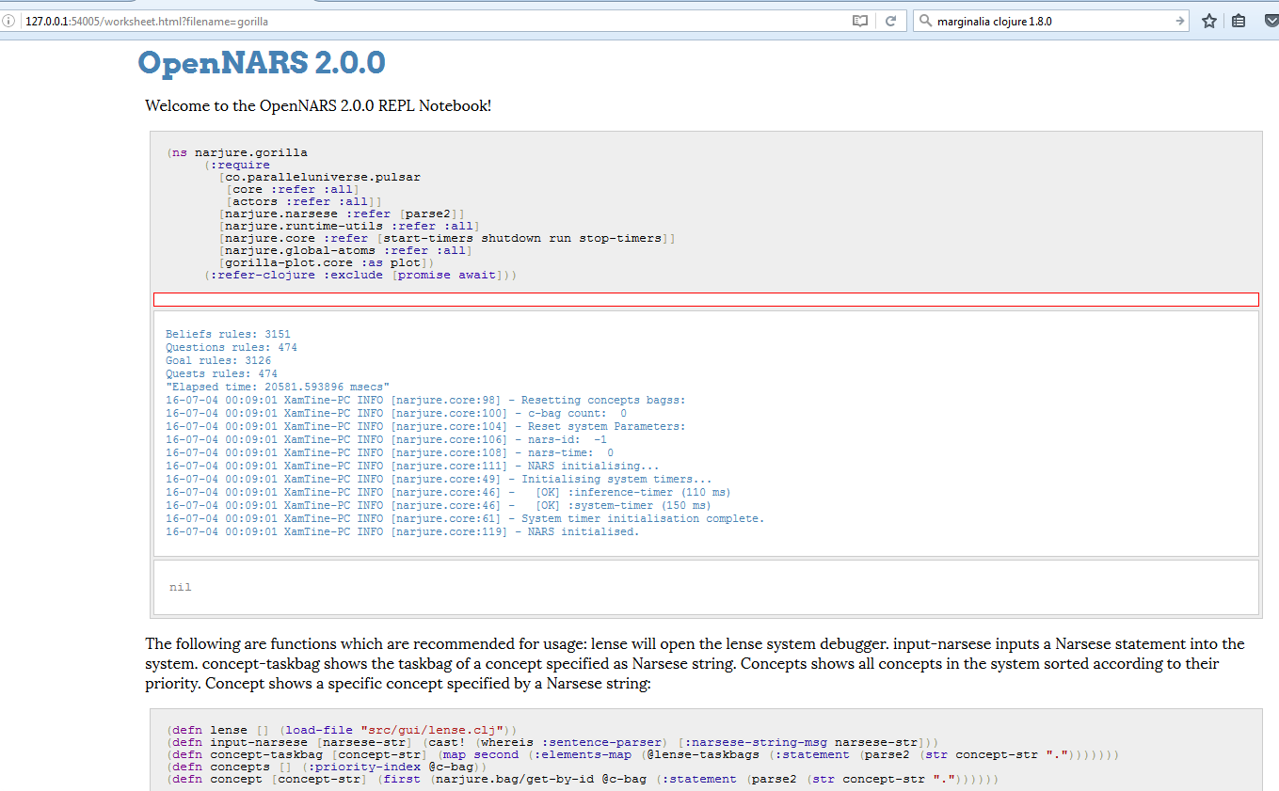Click the Welcome to the OpenNARS REPL Notebook text
Viewport: 1279px width, 791px height.
318,105
